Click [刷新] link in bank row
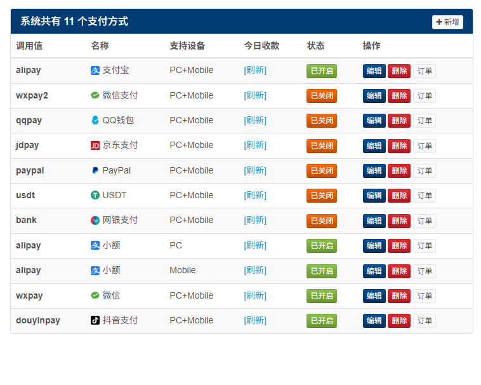Image resolution: width=481 pixels, height=385 pixels. pos(255,220)
